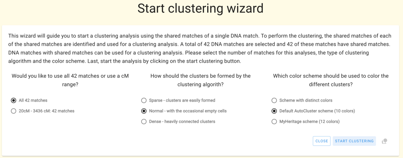The width and height of the screenshot is (403, 158).
Task: Pick the Normal clustering radio button
Action: coord(144,111)
